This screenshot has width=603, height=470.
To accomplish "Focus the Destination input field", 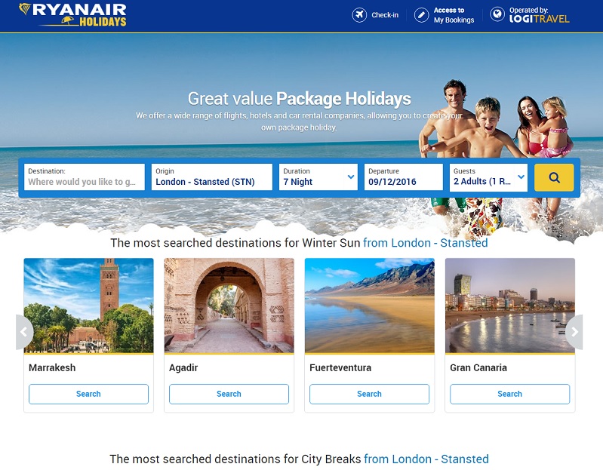I will [x=85, y=177].
